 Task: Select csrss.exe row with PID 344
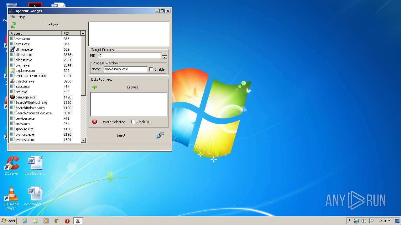pos(45,44)
